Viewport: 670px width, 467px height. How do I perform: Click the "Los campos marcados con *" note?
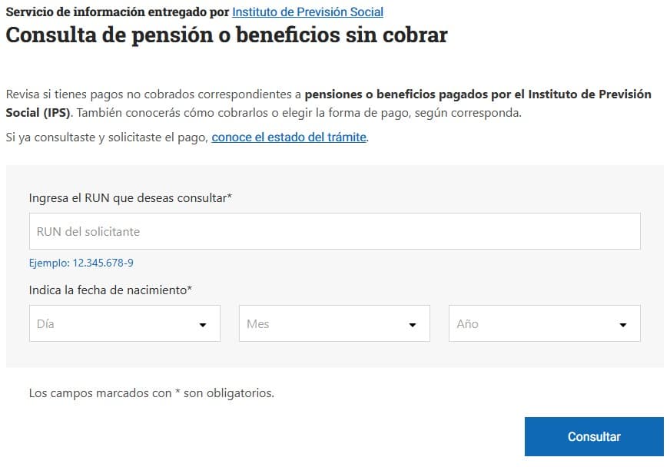(151, 393)
